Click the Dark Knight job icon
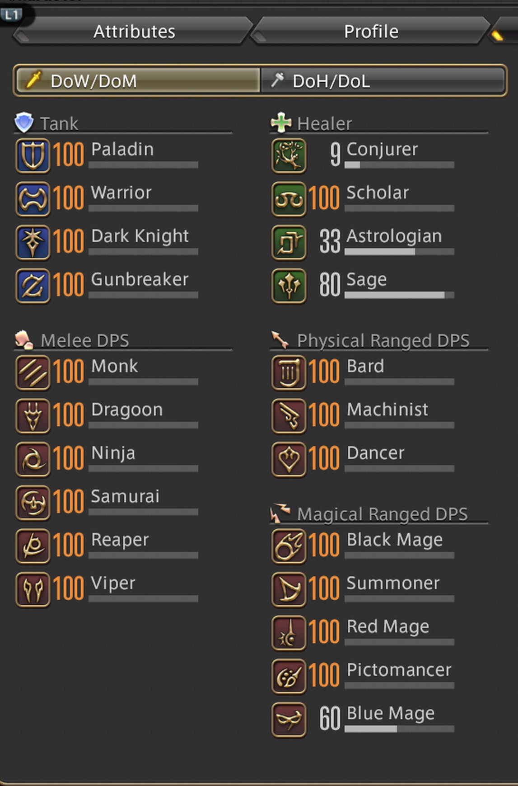 [x=33, y=243]
